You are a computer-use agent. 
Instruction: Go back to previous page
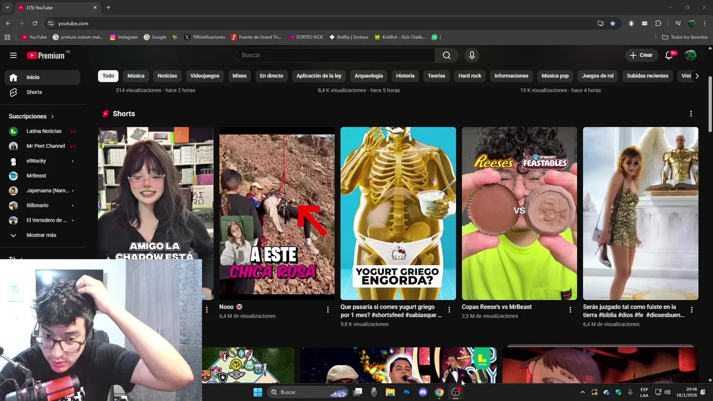click(x=8, y=23)
